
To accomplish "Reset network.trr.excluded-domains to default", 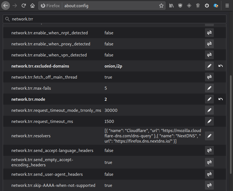I will [221, 66].
